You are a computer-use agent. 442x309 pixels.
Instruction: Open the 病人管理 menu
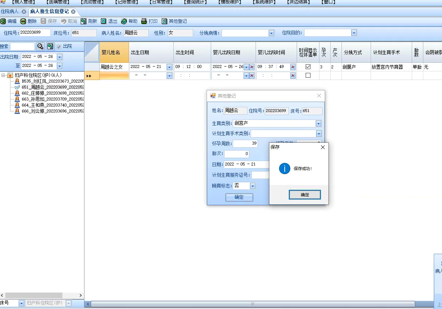[24, 2]
